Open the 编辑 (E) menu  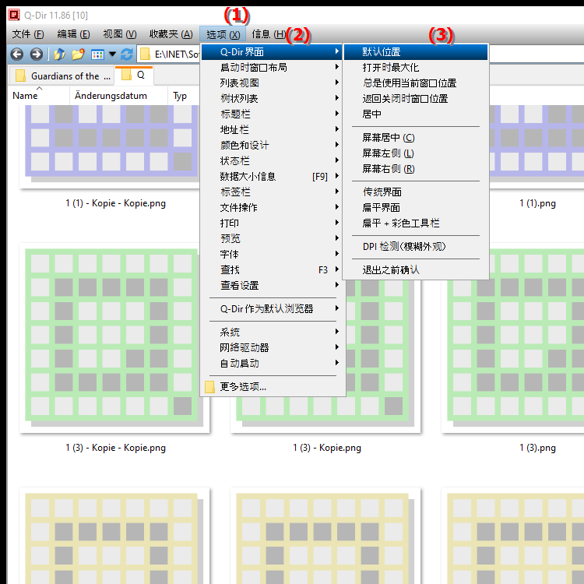(73, 34)
